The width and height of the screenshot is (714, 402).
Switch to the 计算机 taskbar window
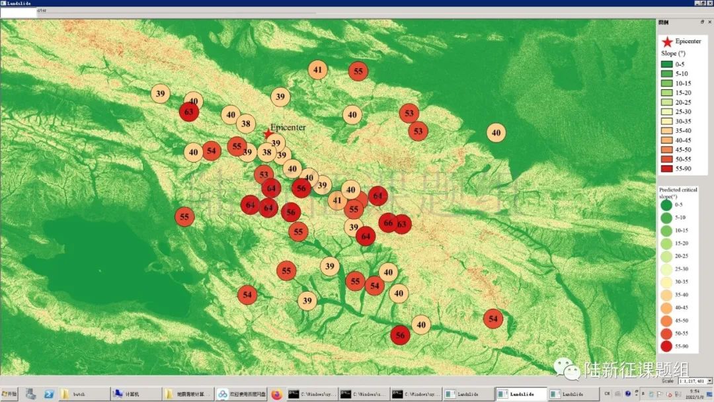[136, 394]
